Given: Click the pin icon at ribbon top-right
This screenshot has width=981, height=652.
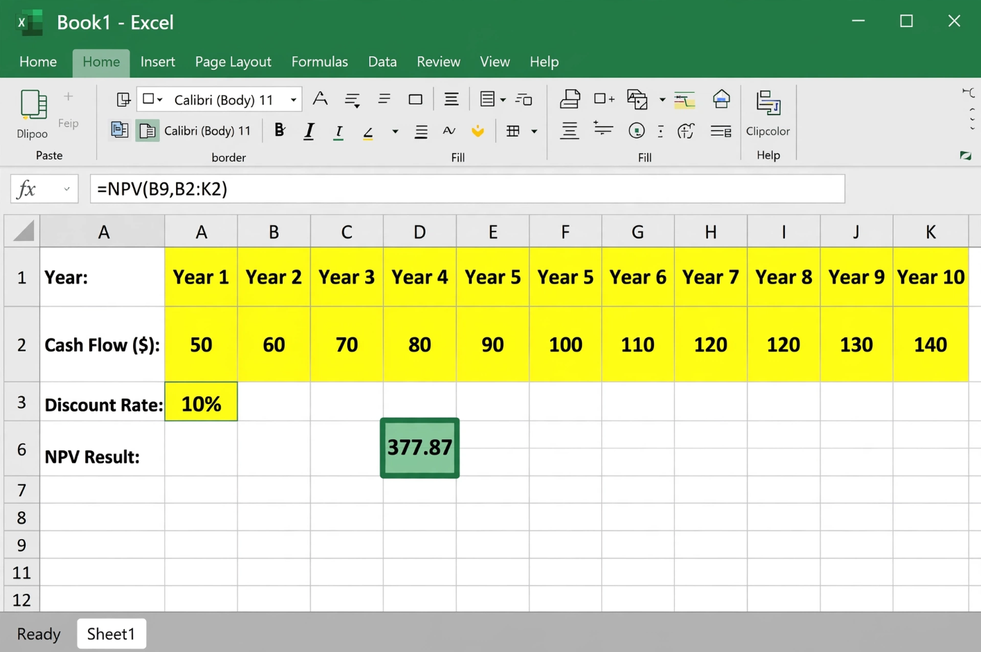Looking at the screenshot, I should coord(969,92).
